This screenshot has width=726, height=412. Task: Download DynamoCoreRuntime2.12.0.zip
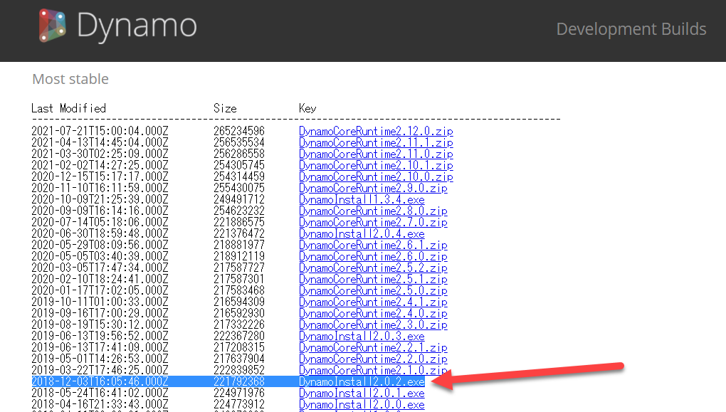point(376,131)
